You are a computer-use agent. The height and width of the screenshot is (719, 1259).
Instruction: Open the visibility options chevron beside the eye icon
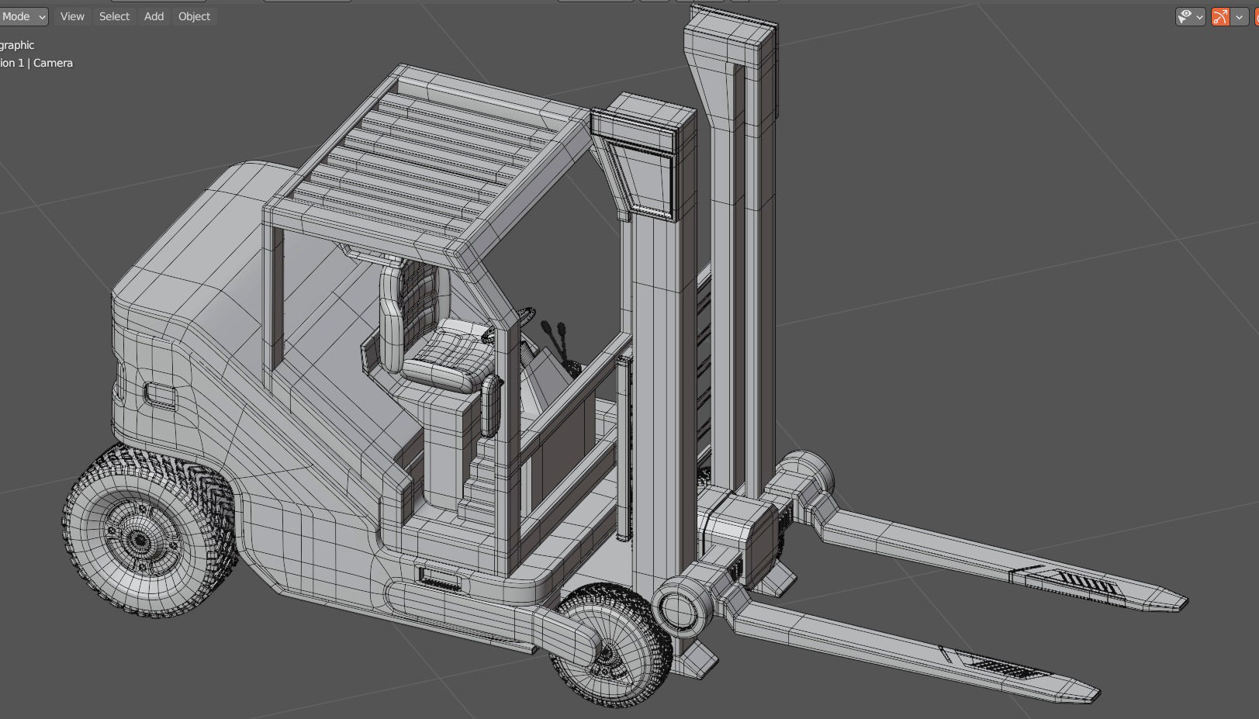1199,16
